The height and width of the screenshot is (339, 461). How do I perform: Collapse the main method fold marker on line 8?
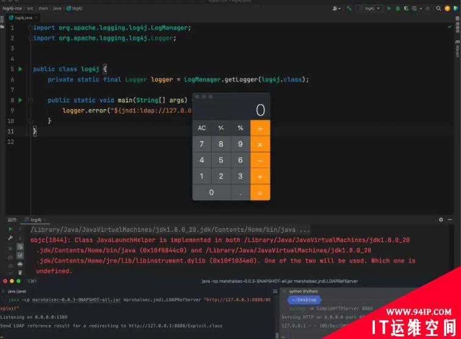[x=30, y=101]
